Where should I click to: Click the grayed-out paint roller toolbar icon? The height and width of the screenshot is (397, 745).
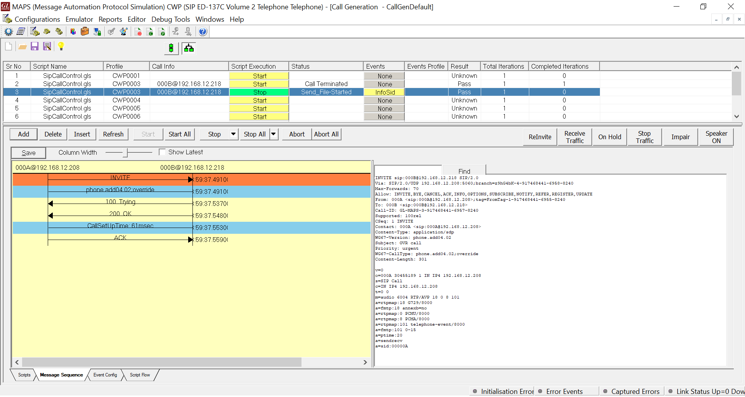[x=111, y=32]
